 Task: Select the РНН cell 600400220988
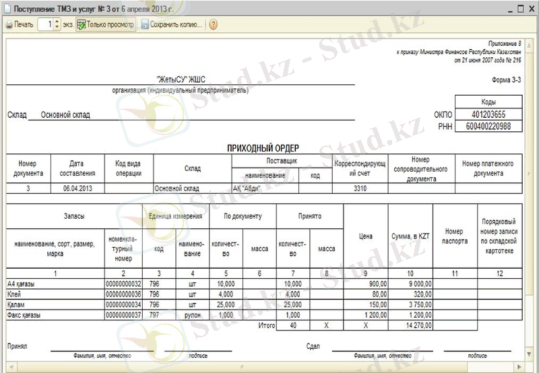click(x=488, y=126)
